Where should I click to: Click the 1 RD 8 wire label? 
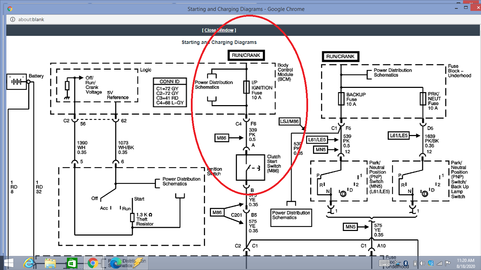[x=14, y=187]
